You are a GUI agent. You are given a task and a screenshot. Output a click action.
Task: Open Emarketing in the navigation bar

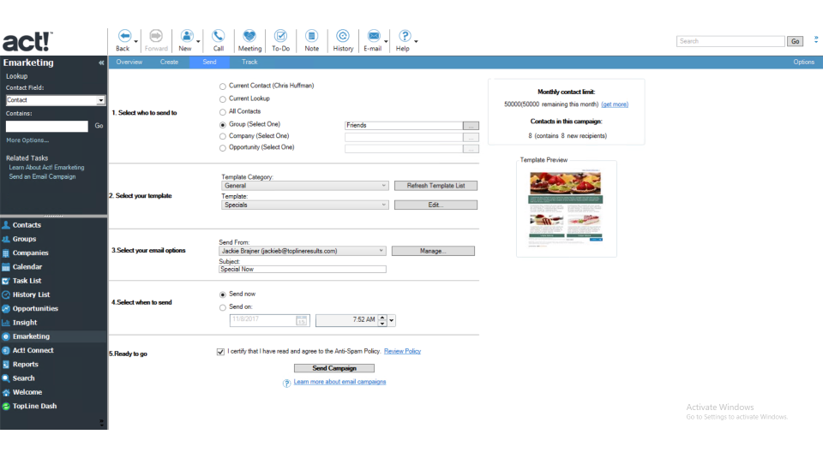31,336
